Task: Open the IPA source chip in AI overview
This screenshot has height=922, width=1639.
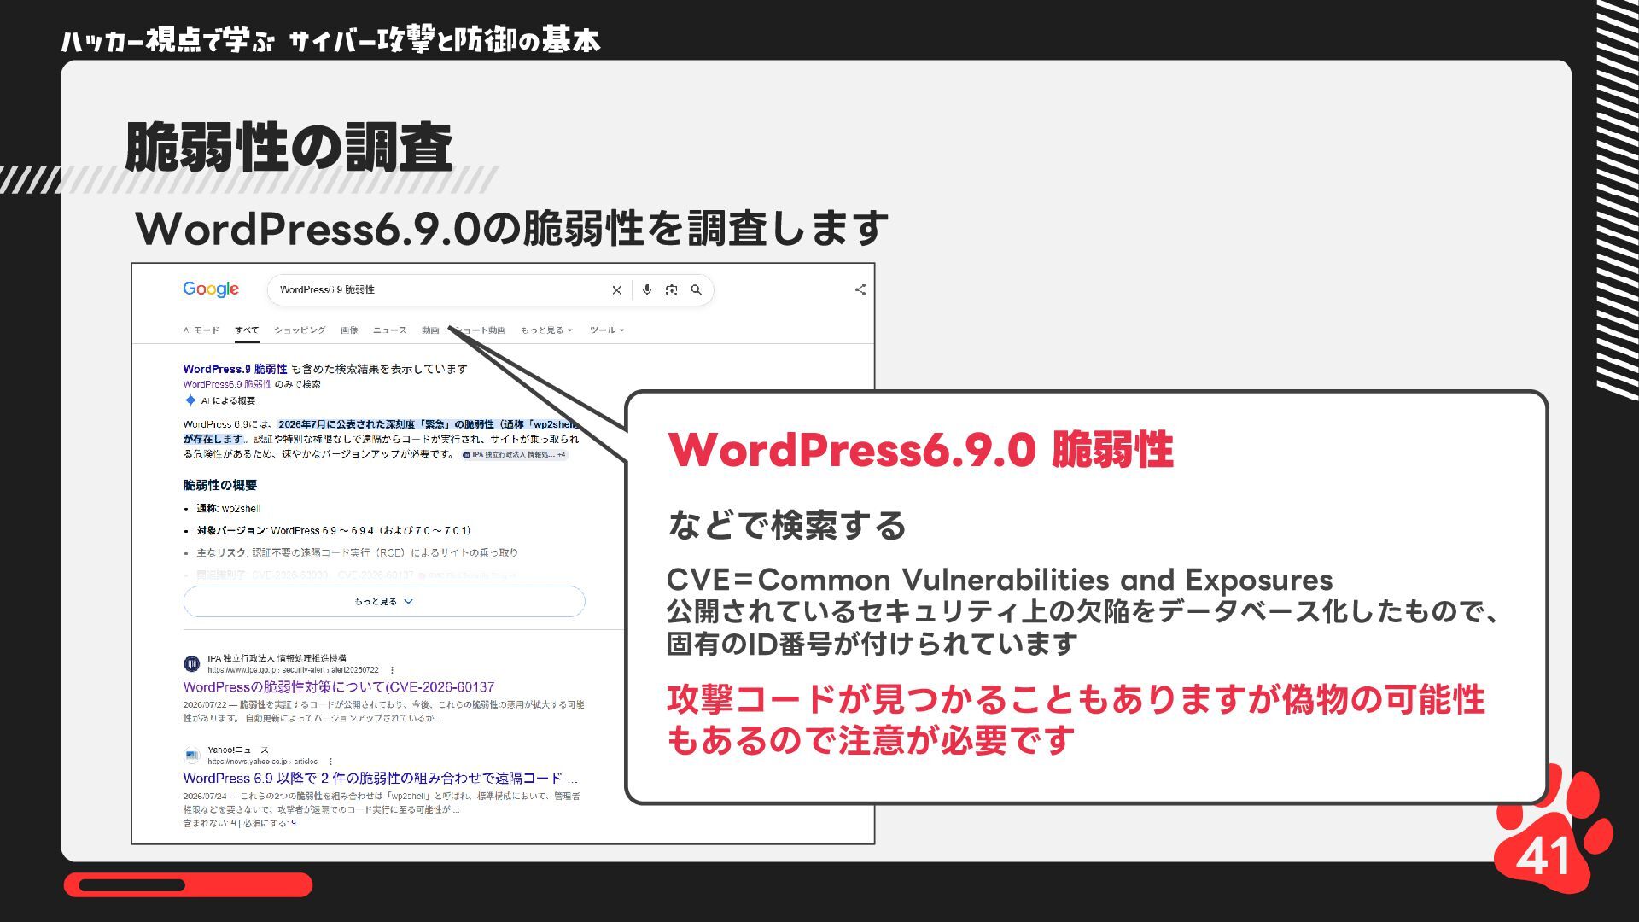Action: pos(514,455)
